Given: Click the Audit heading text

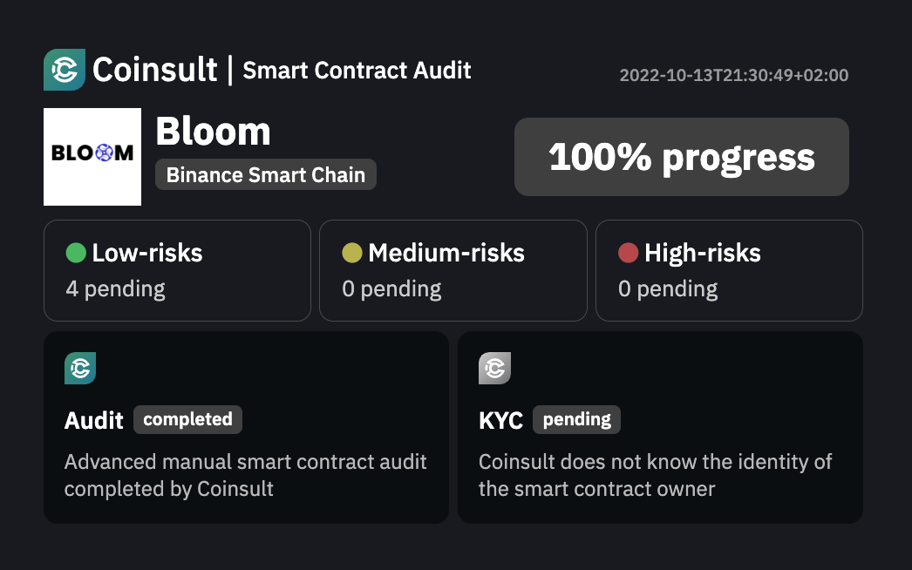Looking at the screenshot, I should (94, 421).
